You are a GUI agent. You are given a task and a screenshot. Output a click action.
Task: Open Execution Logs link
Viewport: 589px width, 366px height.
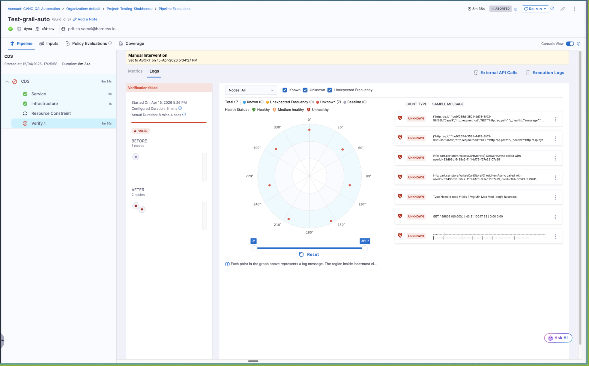coord(548,73)
